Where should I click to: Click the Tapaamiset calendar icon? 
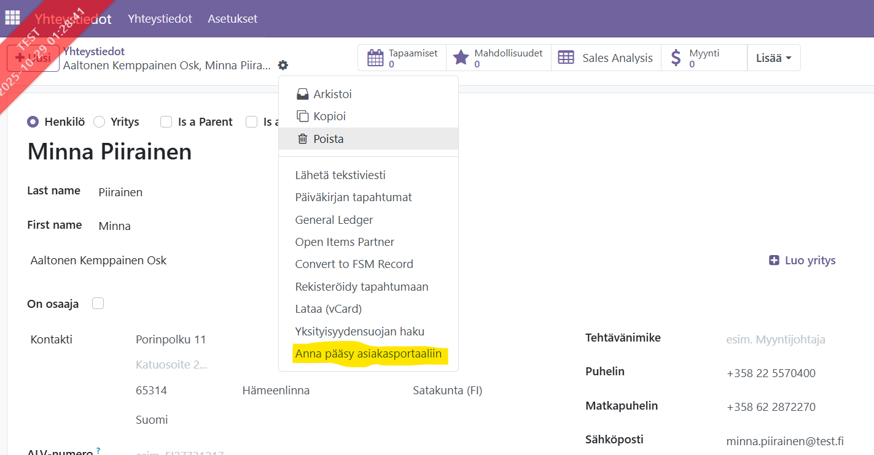pyautogui.click(x=375, y=58)
